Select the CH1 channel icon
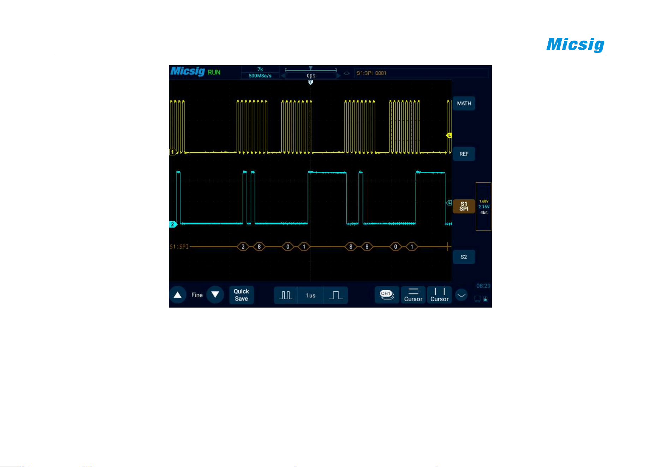661x467 pixels. click(387, 295)
